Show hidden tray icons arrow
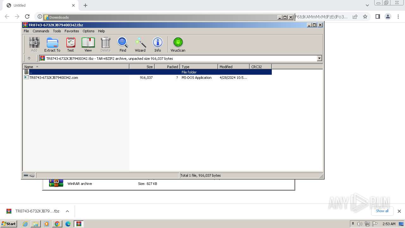405x228 pixels. 353,224
